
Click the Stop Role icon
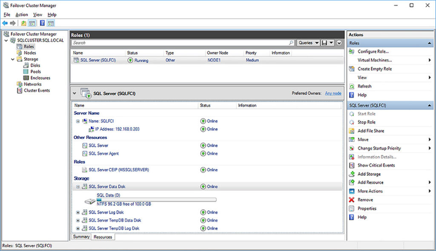click(352, 122)
